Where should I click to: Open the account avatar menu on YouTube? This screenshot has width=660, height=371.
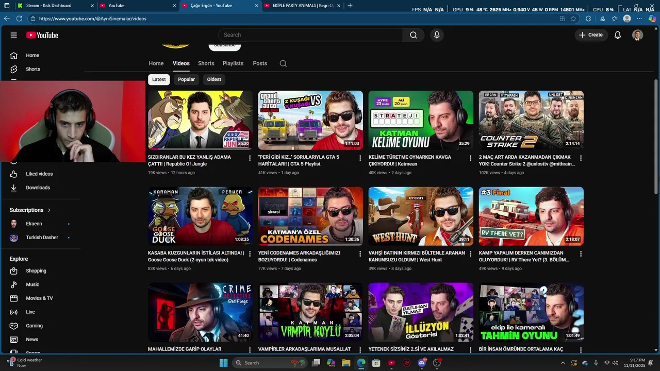pos(638,35)
